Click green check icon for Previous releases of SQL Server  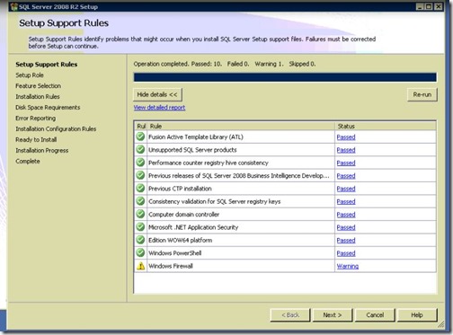[x=140, y=175]
